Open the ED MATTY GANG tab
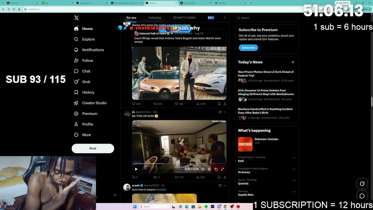The image size is (373, 210). 184,18
